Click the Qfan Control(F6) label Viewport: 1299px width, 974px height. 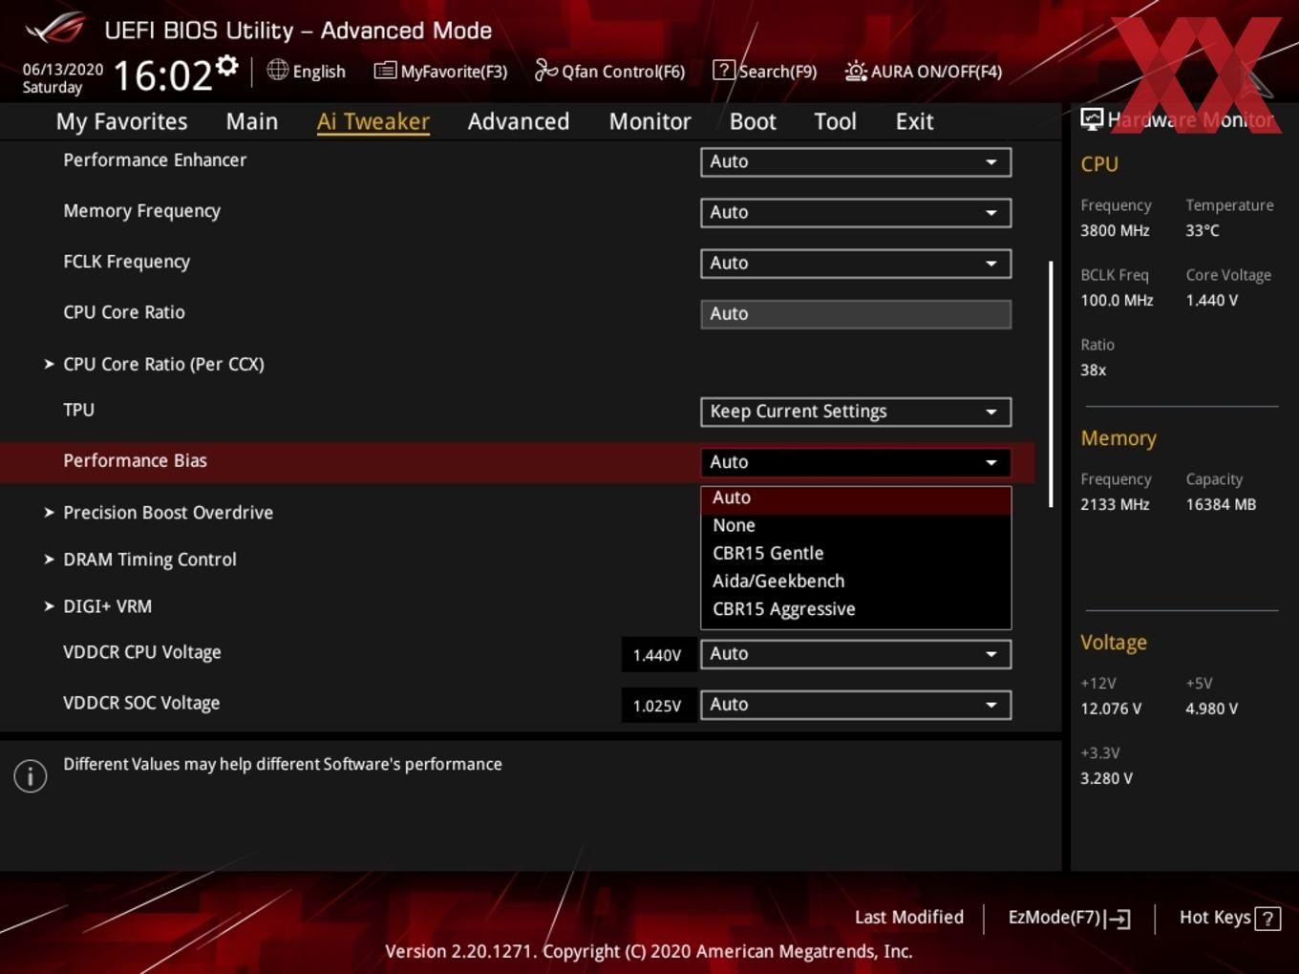point(623,72)
